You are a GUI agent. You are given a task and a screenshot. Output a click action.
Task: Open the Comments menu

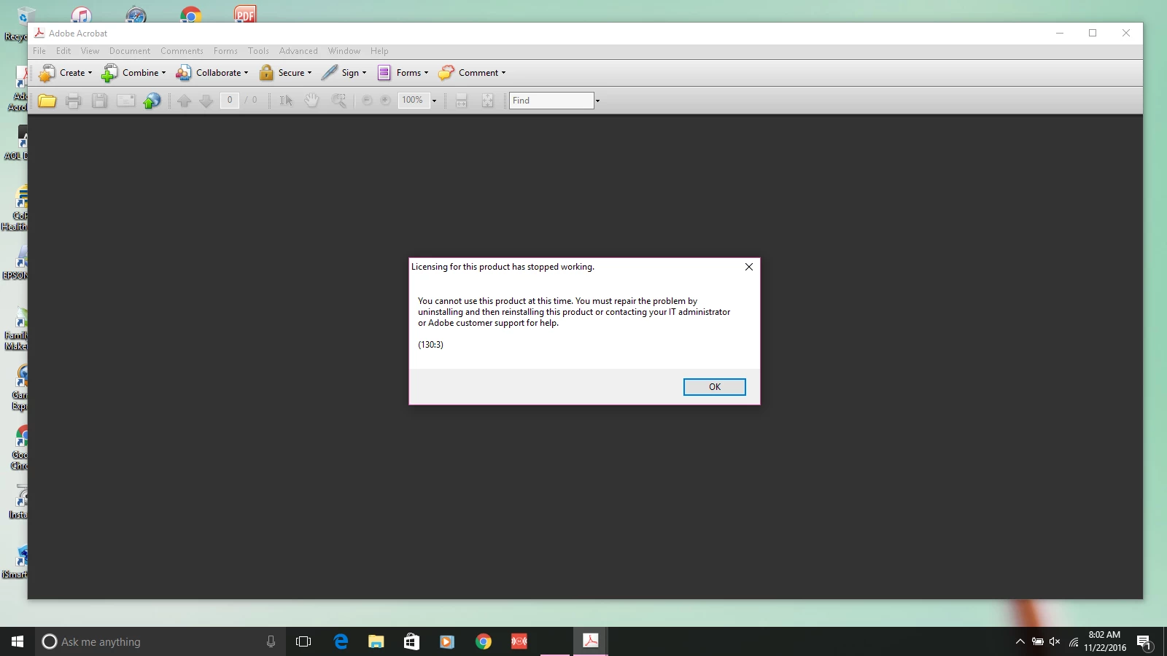click(182, 51)
